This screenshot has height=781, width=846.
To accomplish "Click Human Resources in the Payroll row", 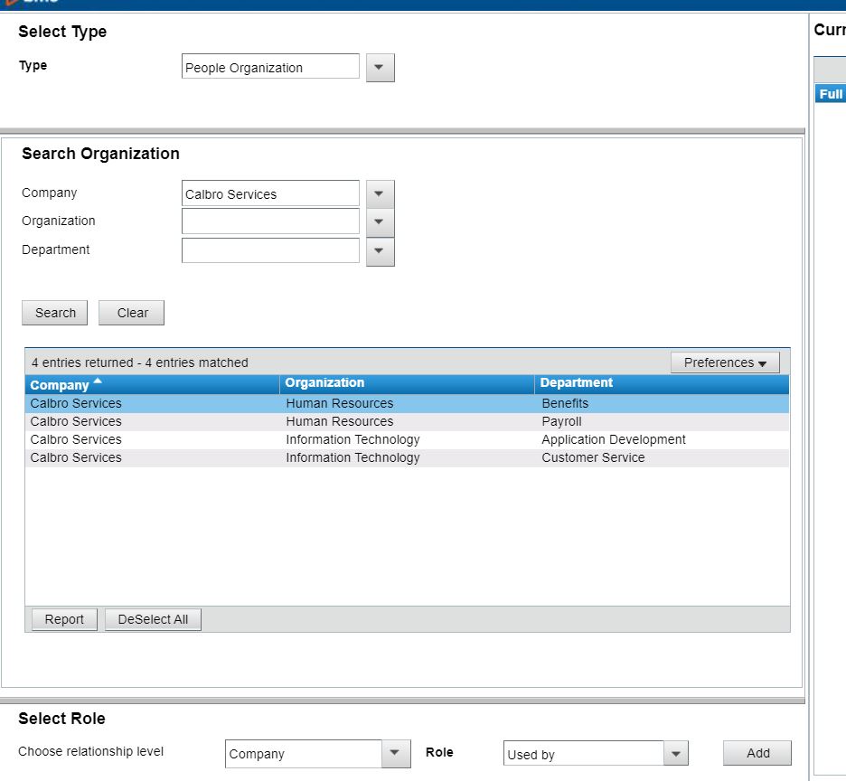I will pos(339,421).
